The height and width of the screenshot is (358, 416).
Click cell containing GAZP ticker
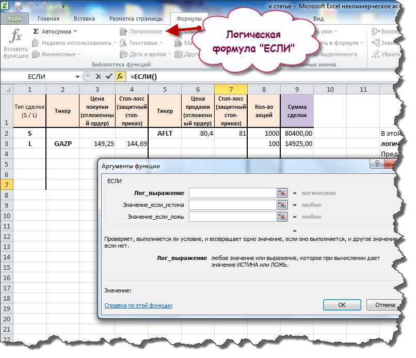point(62,144)
